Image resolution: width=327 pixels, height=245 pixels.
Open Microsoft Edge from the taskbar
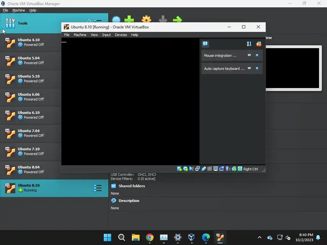click(x=206, y=237)
